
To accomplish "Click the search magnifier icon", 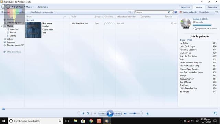I will click(x=169, y=12).
